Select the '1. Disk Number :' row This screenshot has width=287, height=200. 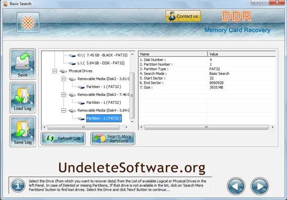click(x=207, y=60)
